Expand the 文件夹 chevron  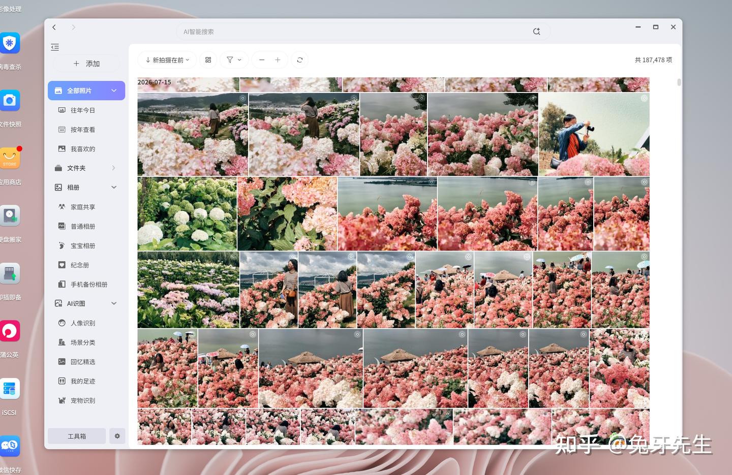pyautogui.click(x=113, y=168)
